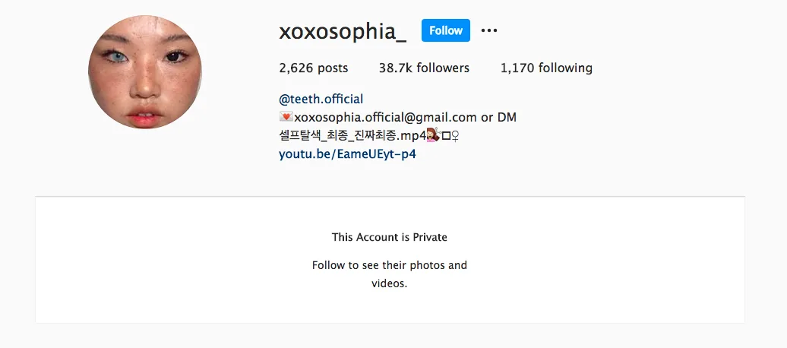View the 38.7k followers list
The image size is (787, 348).
pyautogui.click(x=424, y=68)
